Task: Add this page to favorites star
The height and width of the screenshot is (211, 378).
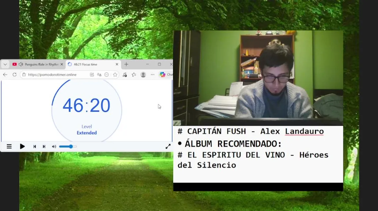Action: click(115, 75)
